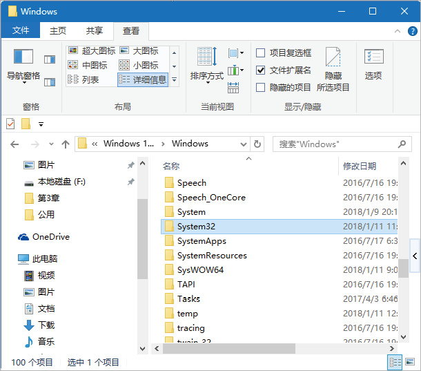Go back with the Back arrow
This screenshot has width=421, height=371.
[14, 144]
